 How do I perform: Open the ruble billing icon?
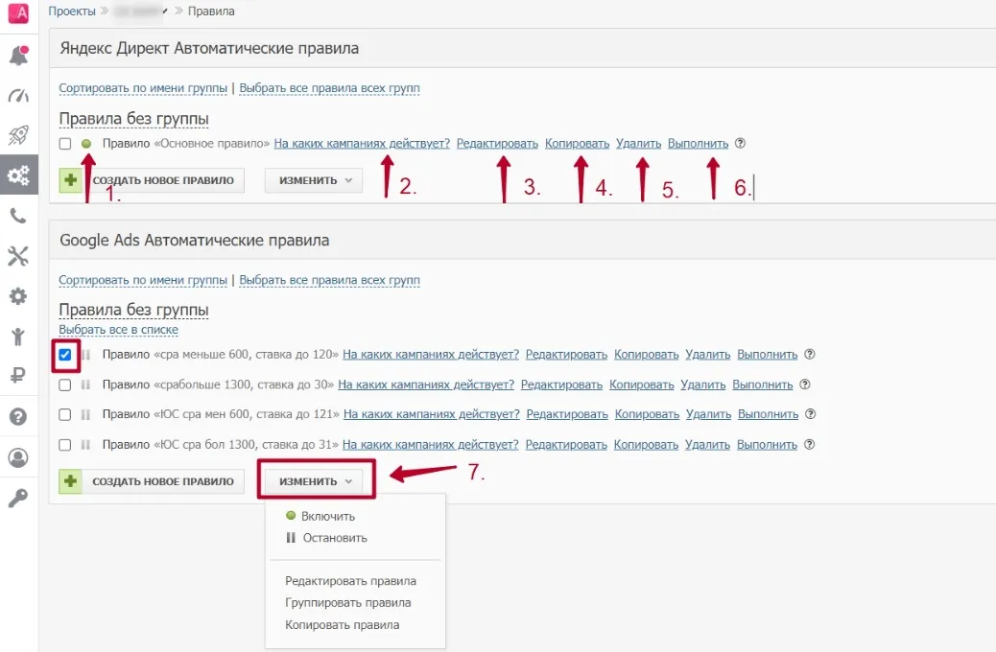pos(18,375)
